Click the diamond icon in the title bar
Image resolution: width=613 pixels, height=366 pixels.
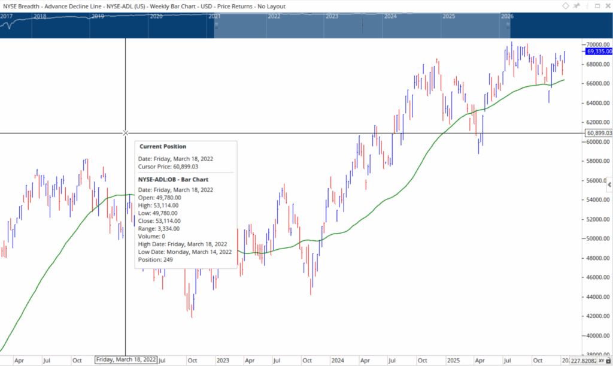566,6
